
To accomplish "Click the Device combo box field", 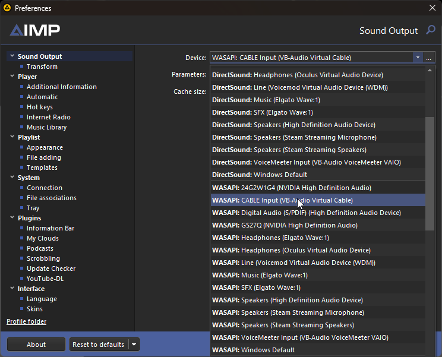I will click(x=311, y=58).
